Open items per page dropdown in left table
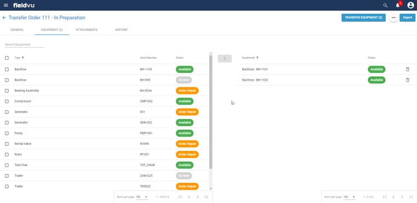This screenshot has width=417, height=203. pyautogui.click(x=142, y=197)
